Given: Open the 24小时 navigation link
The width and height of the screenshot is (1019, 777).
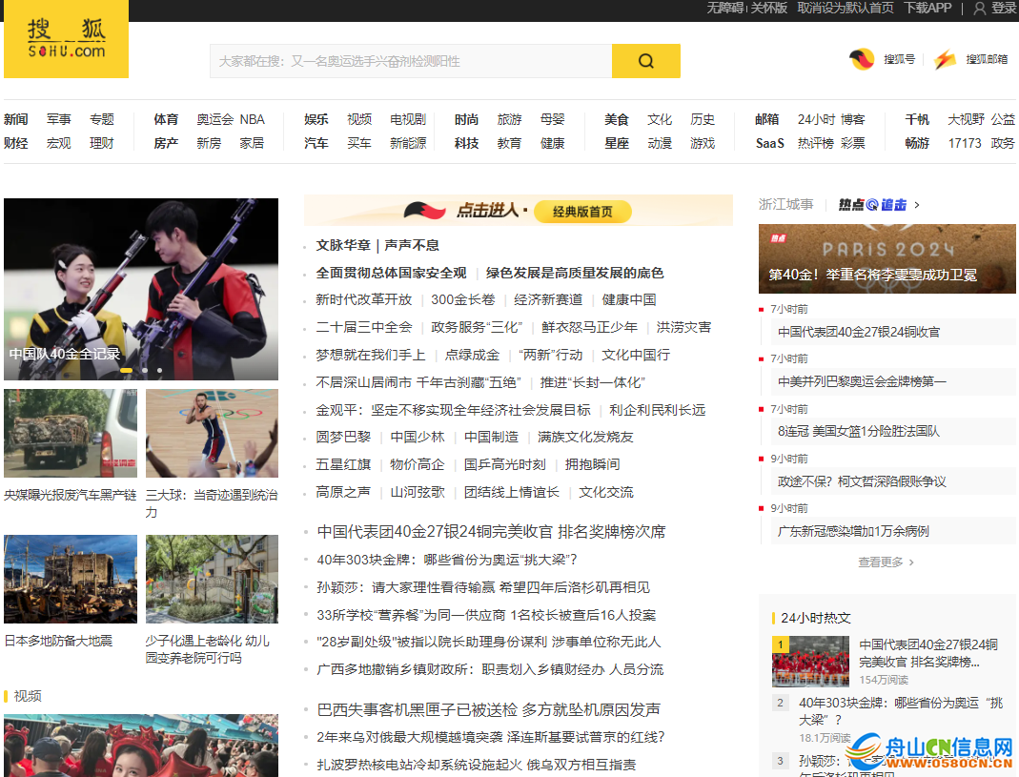Looking at the screenshot, I should point(816,119).
